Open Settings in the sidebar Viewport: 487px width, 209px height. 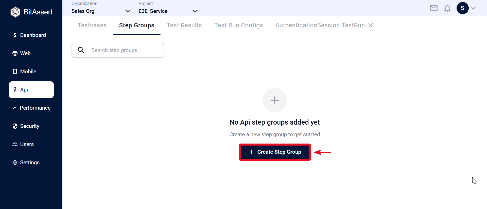tap(31, 162)
